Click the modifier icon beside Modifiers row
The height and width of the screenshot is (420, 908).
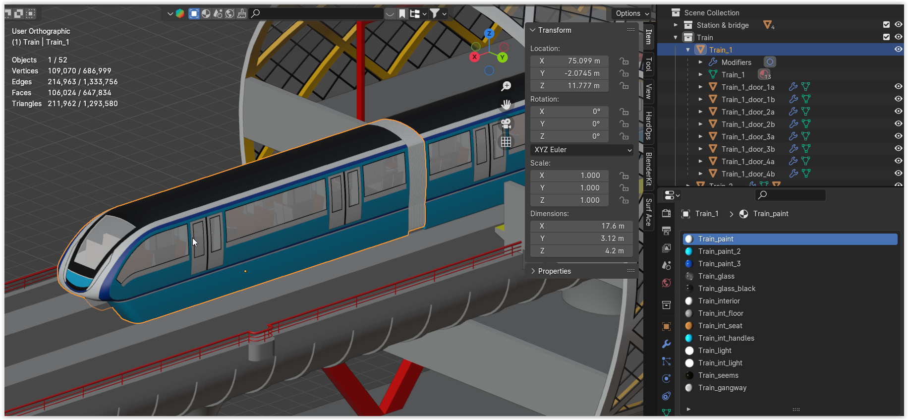[770, 62]
